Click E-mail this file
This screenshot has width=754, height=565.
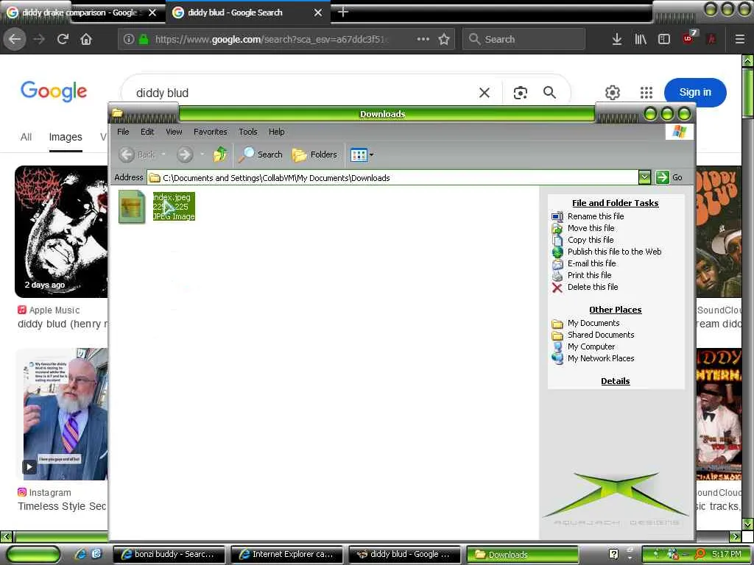(591, 263)
